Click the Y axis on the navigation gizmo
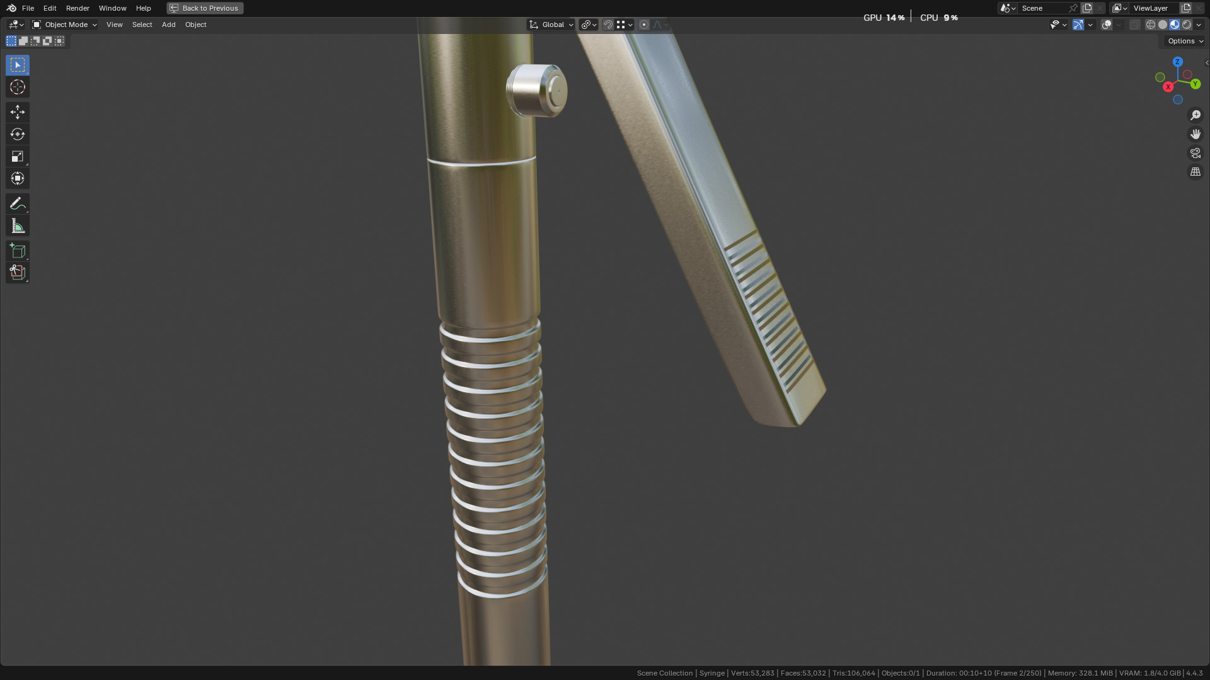 [x=1195, y=84]
